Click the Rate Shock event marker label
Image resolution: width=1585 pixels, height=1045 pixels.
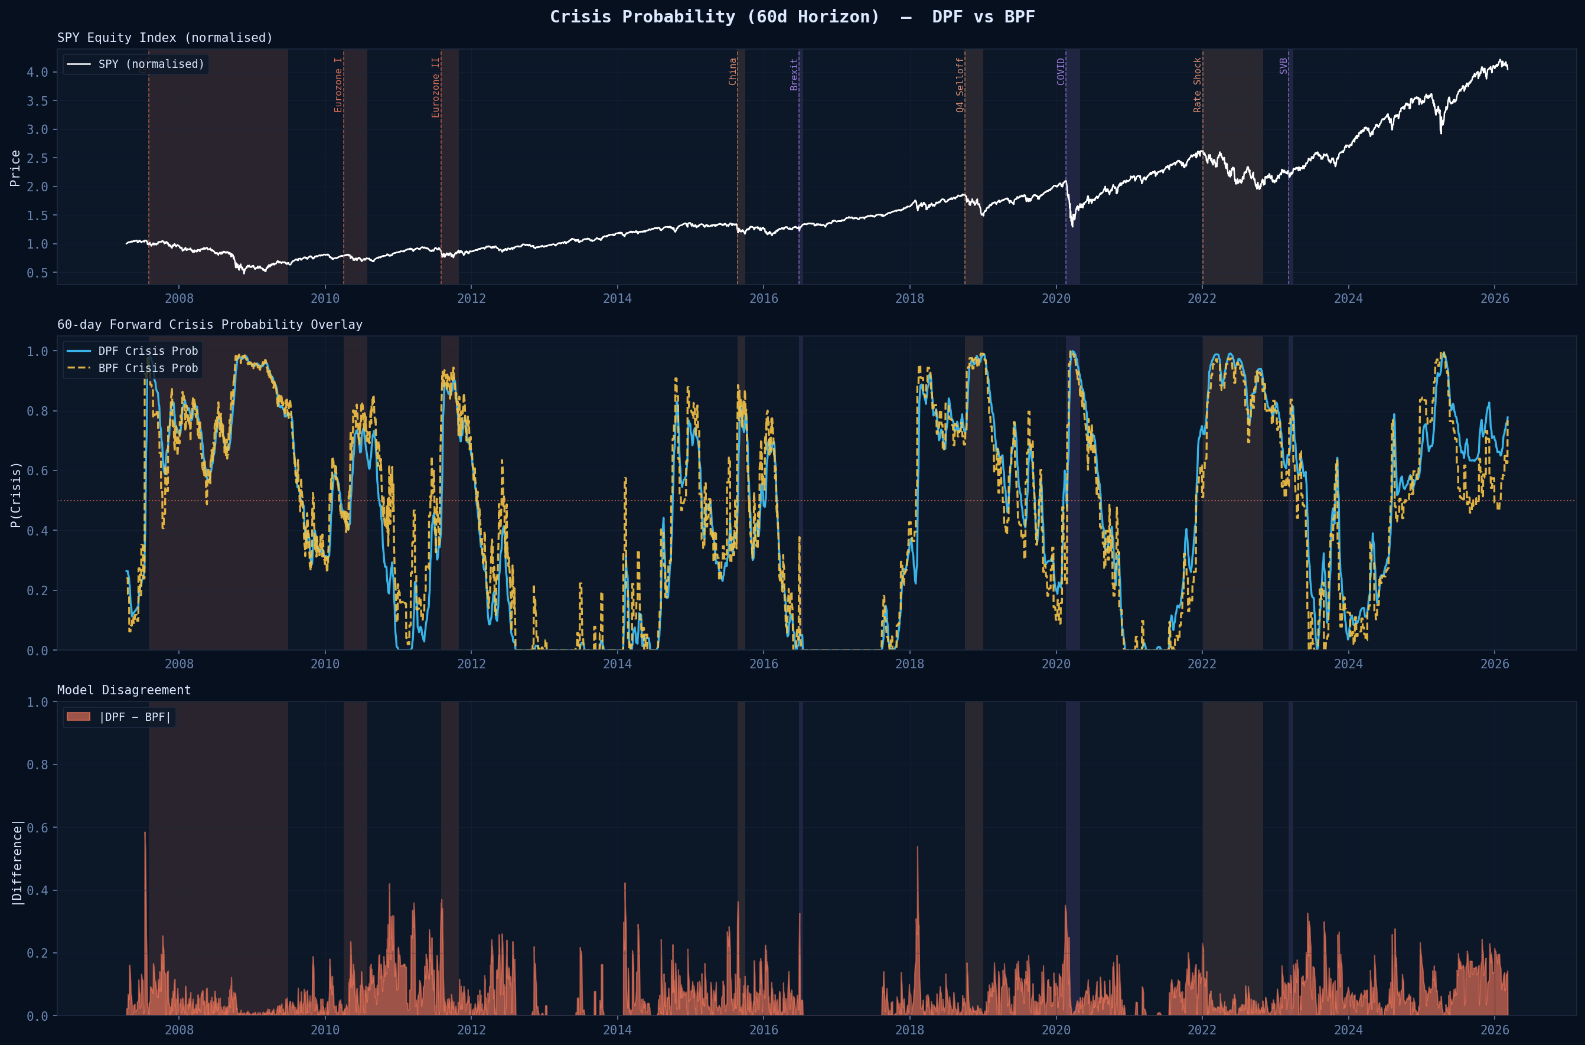pyautogui.click(x=1197, y=84)
